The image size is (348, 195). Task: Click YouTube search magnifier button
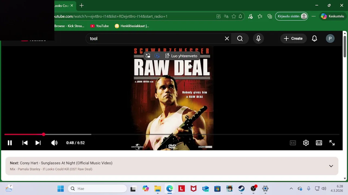click(x=240, y=38)
